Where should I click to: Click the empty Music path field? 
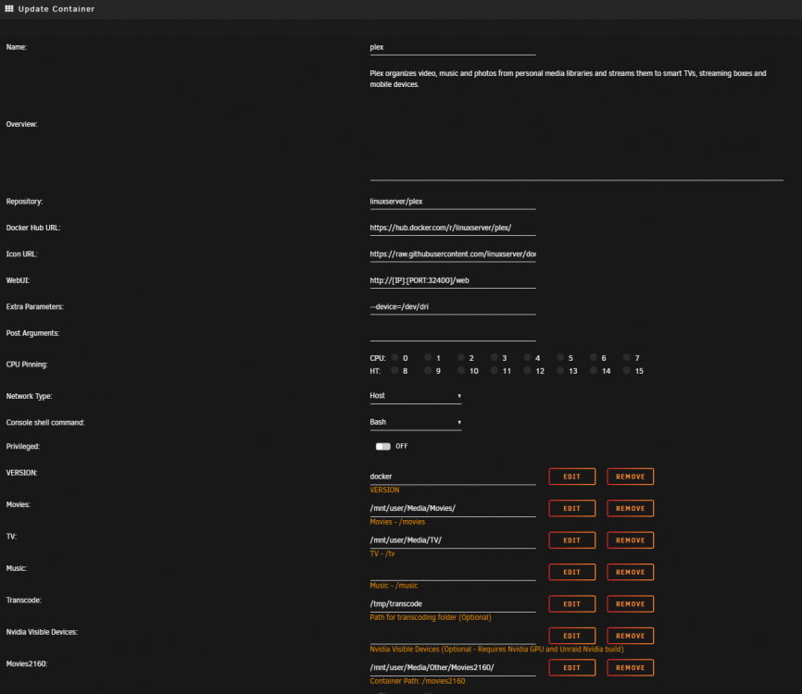click(x=453, y=572)
